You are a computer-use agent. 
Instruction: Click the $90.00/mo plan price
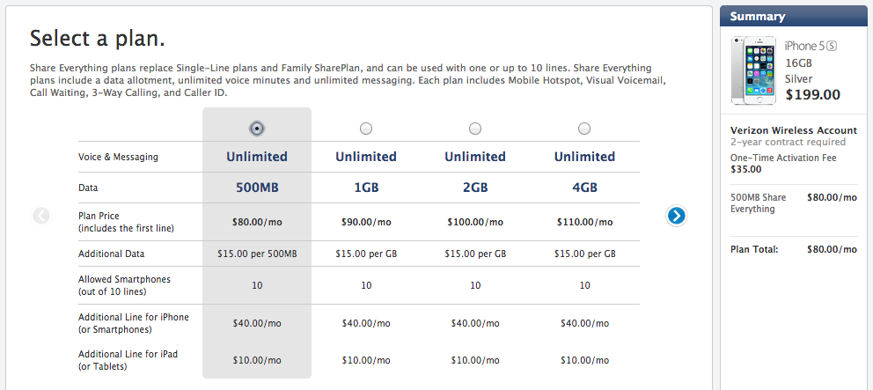[x=366, y=222]
